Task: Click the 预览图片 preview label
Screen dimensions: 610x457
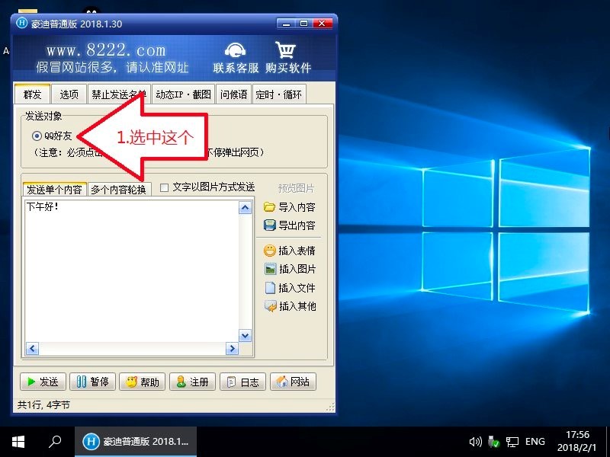Action: point(296,188)
